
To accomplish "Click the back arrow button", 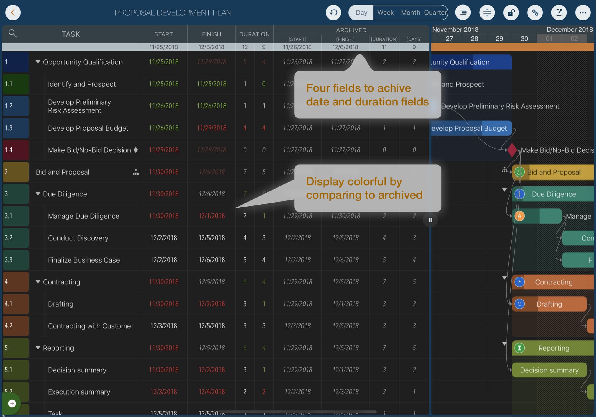I will (x=13, y=13).
